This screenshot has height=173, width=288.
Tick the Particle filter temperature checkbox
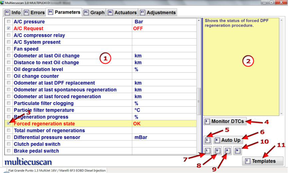coord(9,110)
